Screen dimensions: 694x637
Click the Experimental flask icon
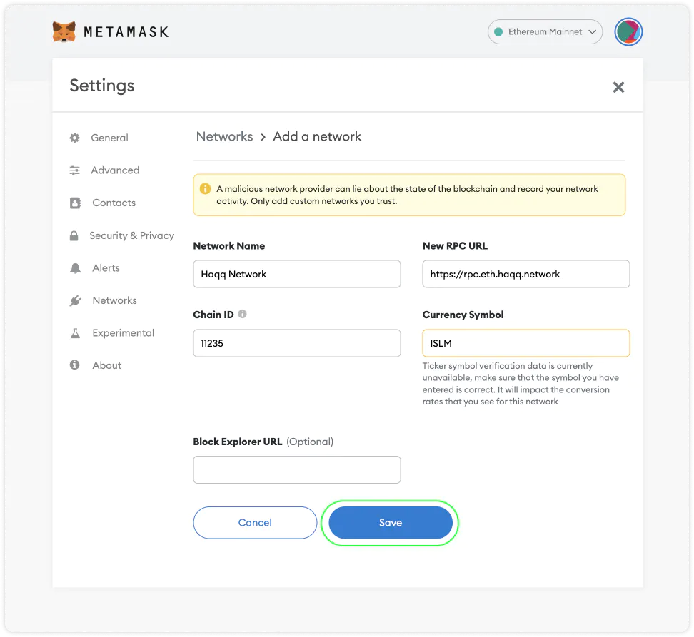tap(75, 333)
